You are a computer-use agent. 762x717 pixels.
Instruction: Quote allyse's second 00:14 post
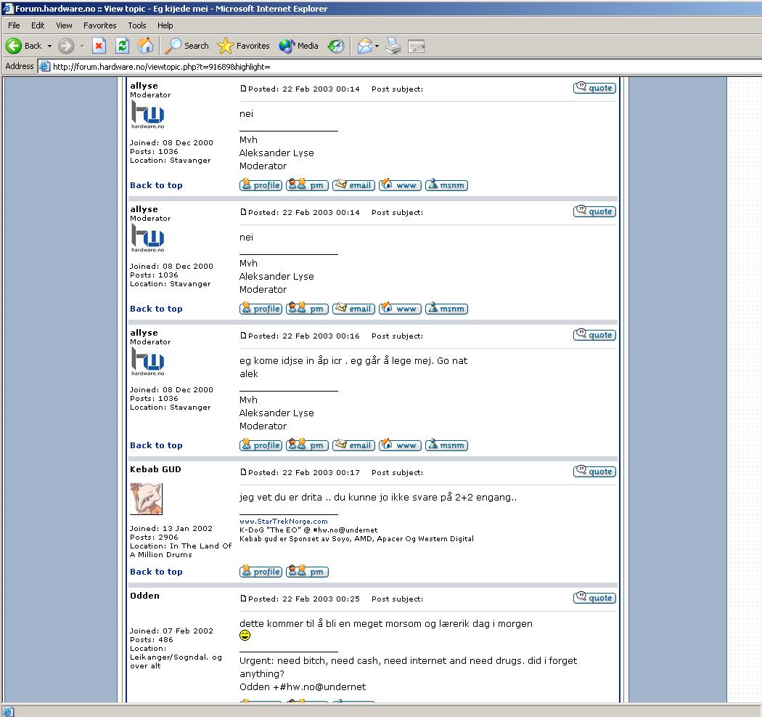tap(594, 211)
